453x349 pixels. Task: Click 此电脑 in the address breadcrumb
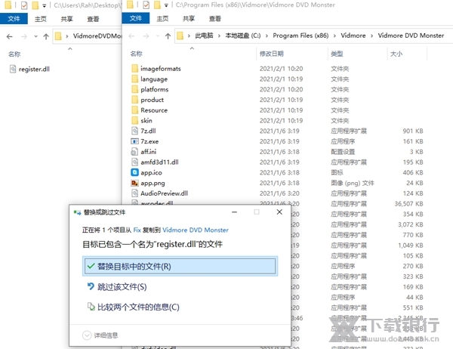tap(204, 36)
